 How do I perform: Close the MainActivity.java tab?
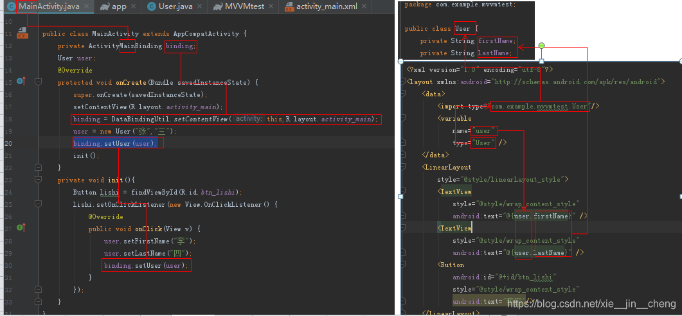87,7
